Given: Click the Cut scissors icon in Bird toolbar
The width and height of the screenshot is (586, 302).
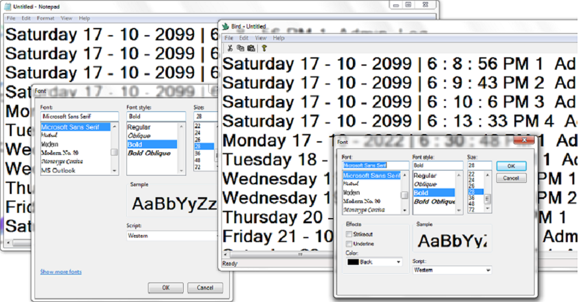Looking at the screenshot, I should (230, 48).
